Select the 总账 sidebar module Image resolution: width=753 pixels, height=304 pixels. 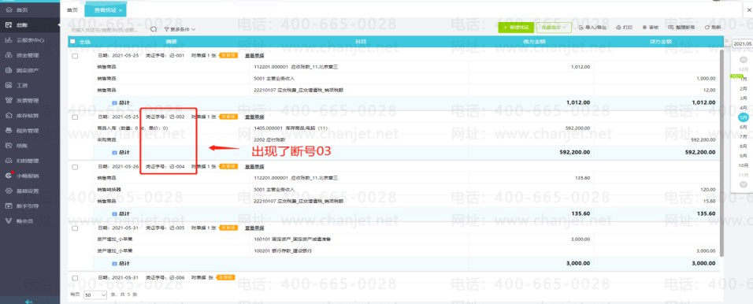[x=21, y=24]
